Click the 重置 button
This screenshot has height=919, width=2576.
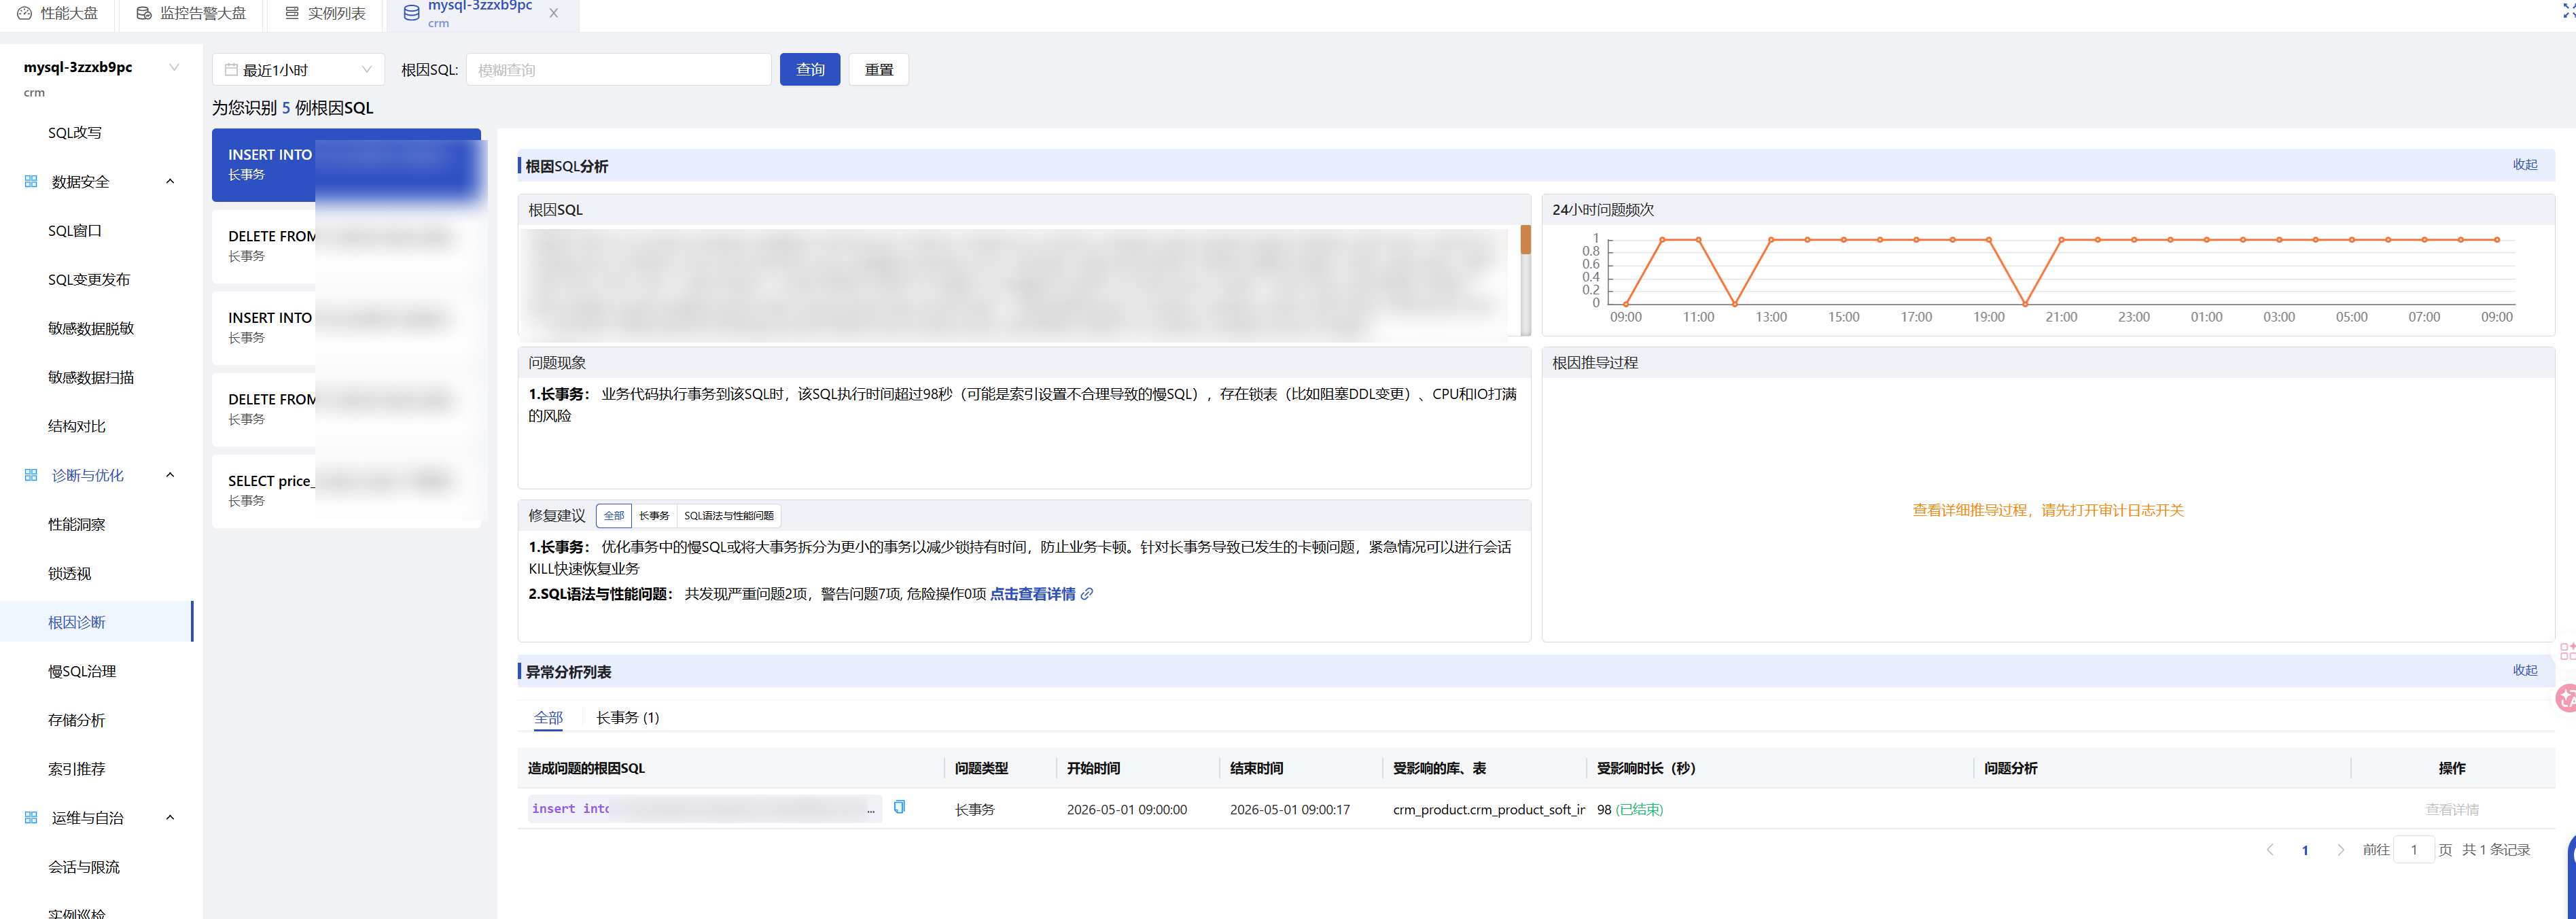[879, 70]
